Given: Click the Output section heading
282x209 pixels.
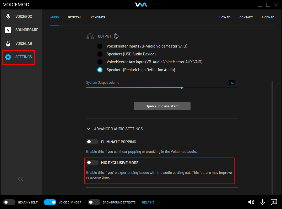Looking at the screenshot, I should tap(105, 36).
